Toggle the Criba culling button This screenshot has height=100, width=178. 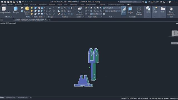tap(123, 11)
